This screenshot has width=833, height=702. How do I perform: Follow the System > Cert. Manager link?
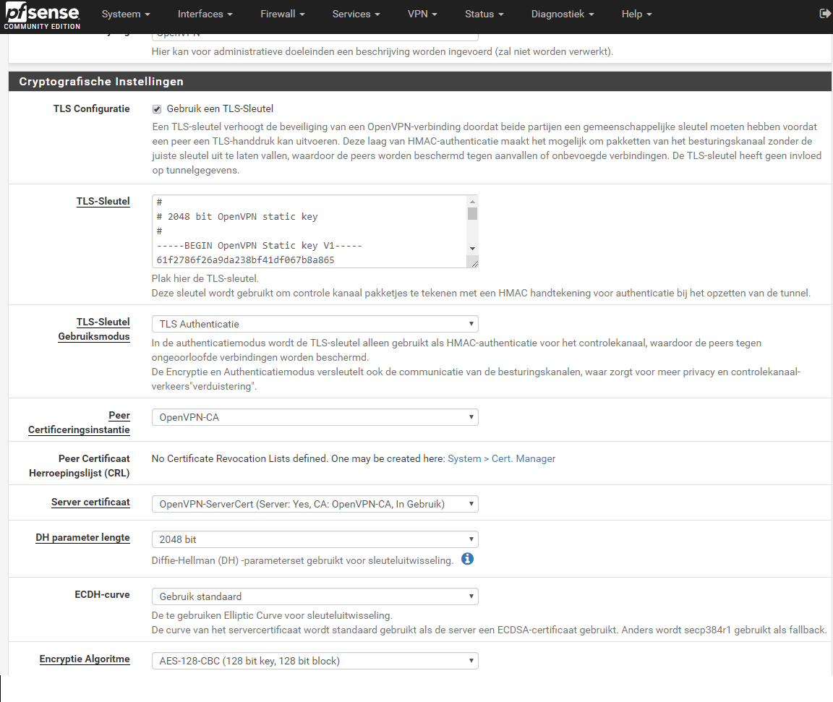[502, 459]
